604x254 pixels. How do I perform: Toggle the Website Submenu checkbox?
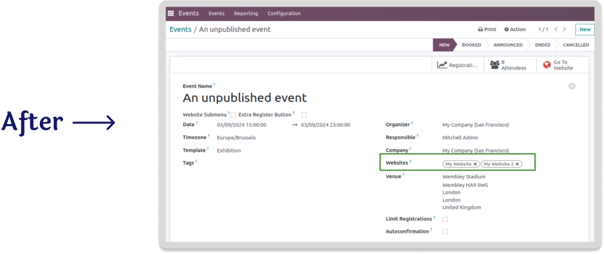coord(233,115)
